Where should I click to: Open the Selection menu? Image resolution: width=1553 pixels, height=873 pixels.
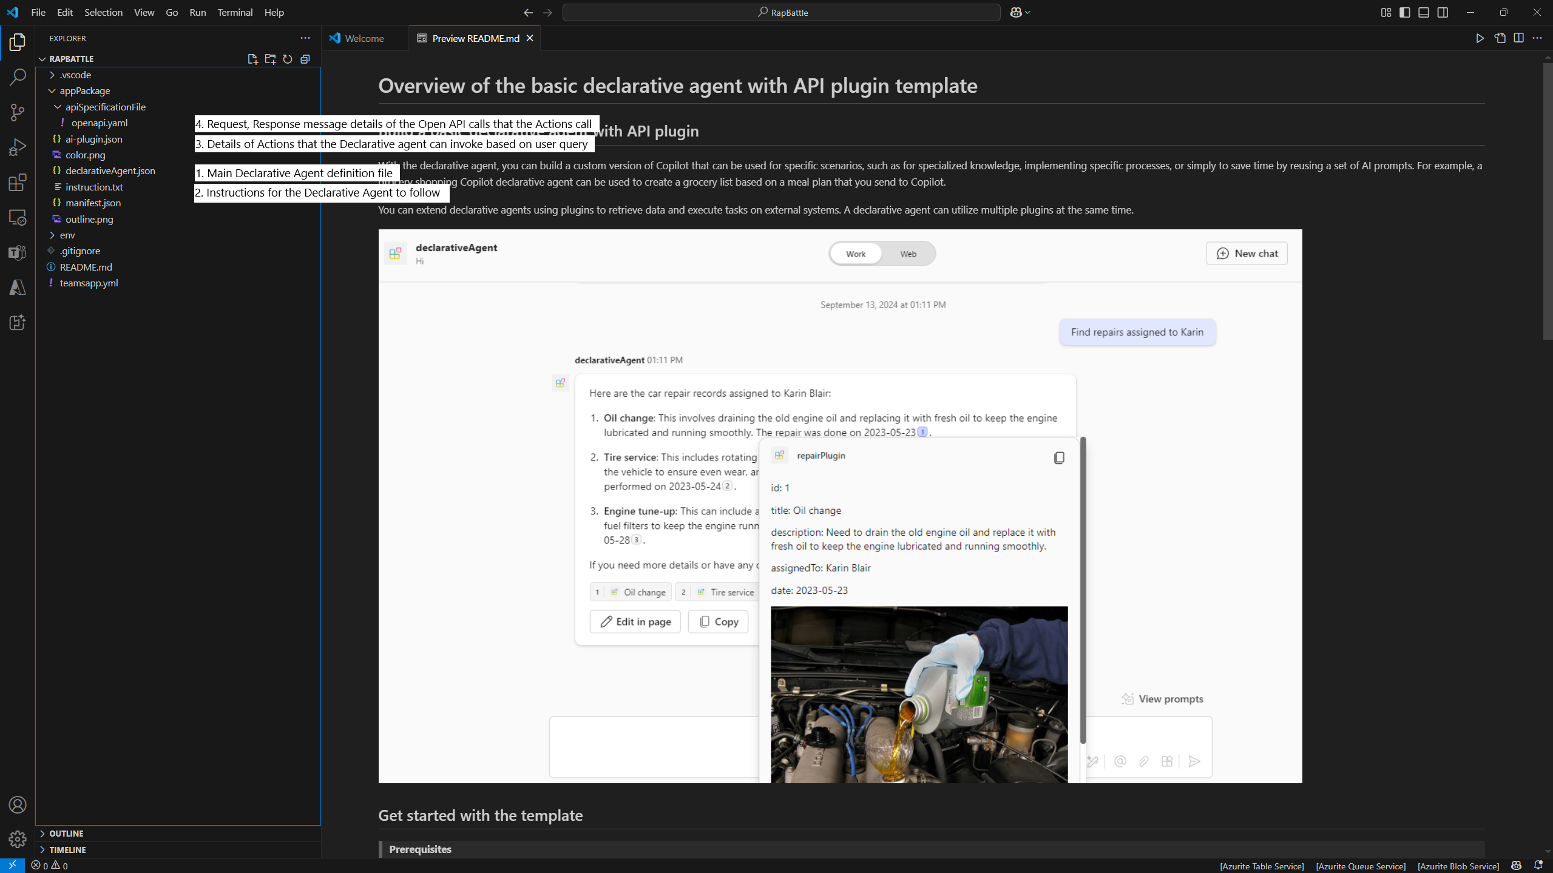(103, 12)
